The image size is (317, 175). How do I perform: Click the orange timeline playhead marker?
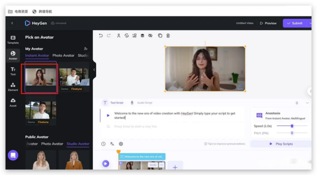click(119, 151)
